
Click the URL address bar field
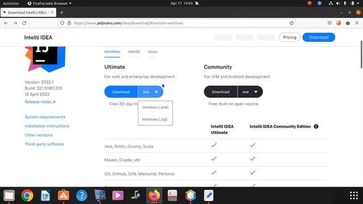pos(177,23)
